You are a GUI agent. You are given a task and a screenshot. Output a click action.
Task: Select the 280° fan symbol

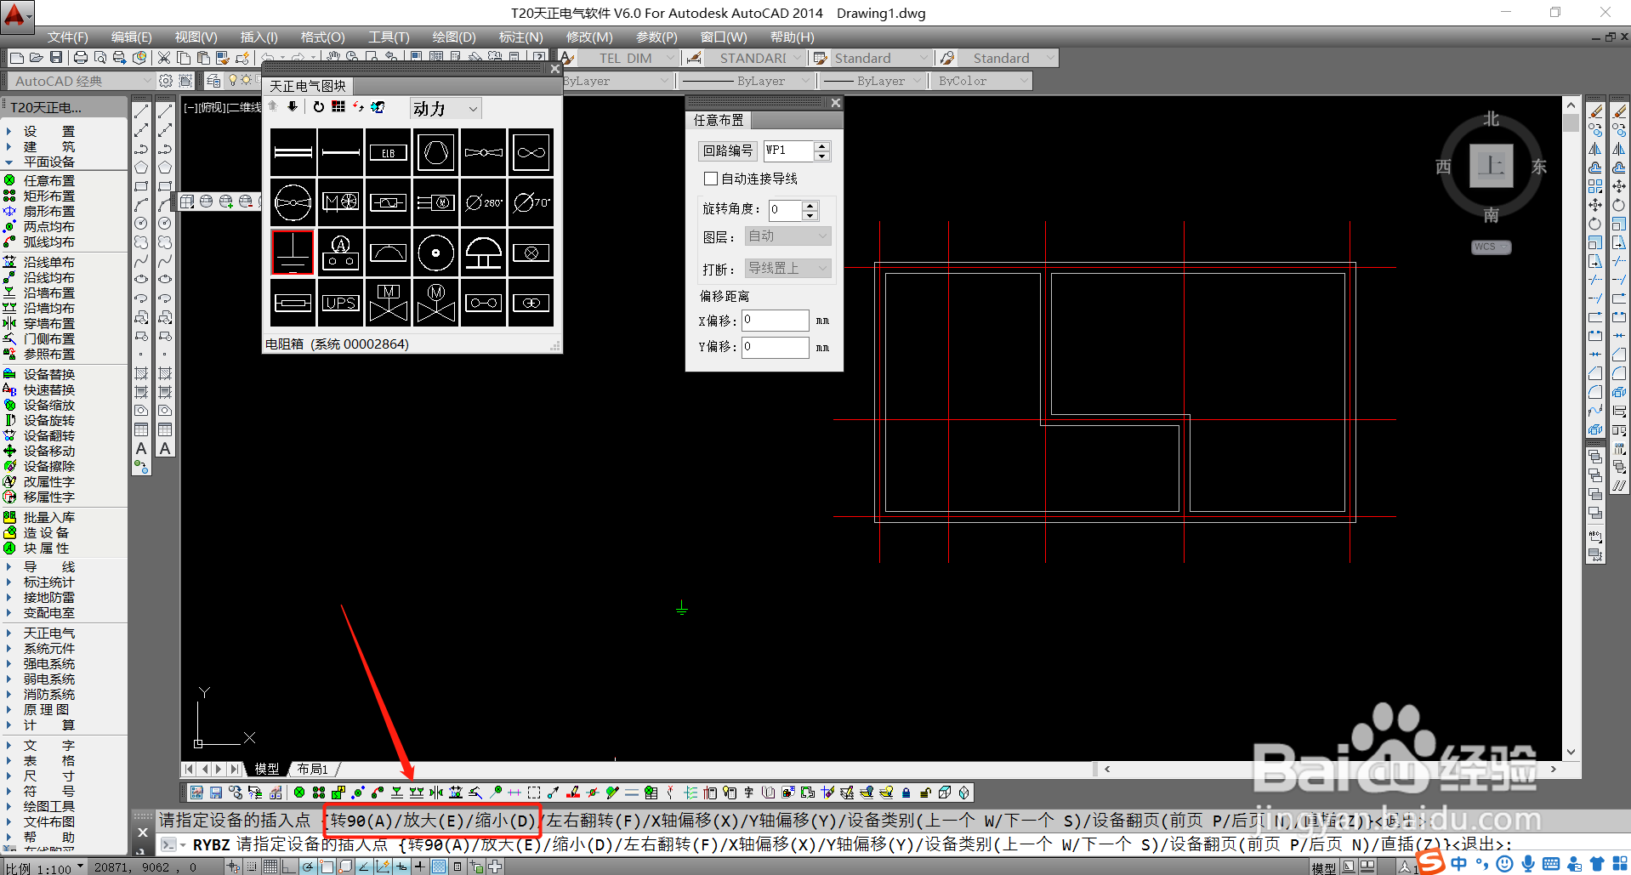click(x=484, y=202)
